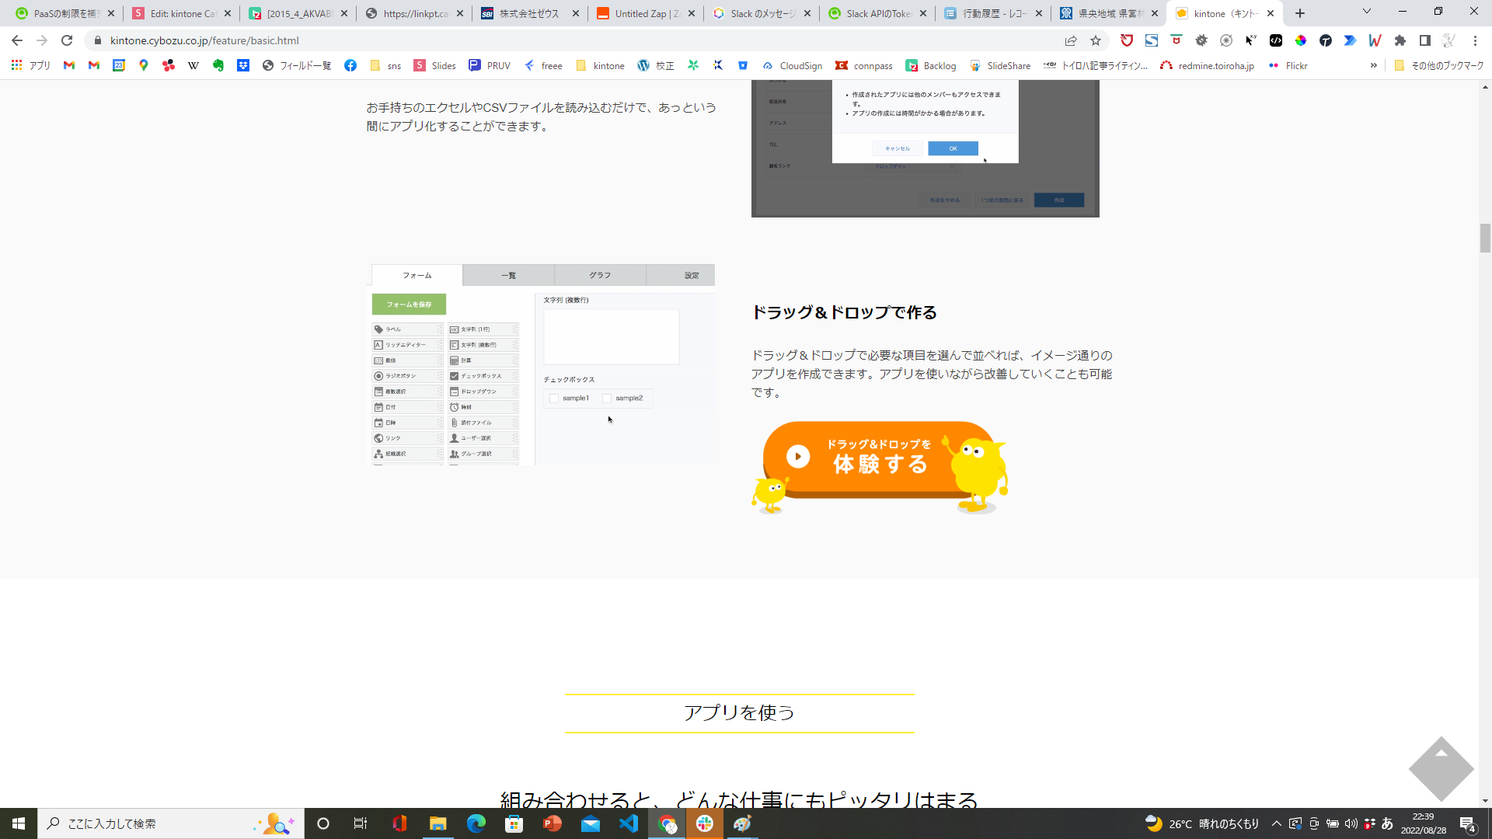
Task: Click the share page icon in address bar
Action: coord(1071,40)
